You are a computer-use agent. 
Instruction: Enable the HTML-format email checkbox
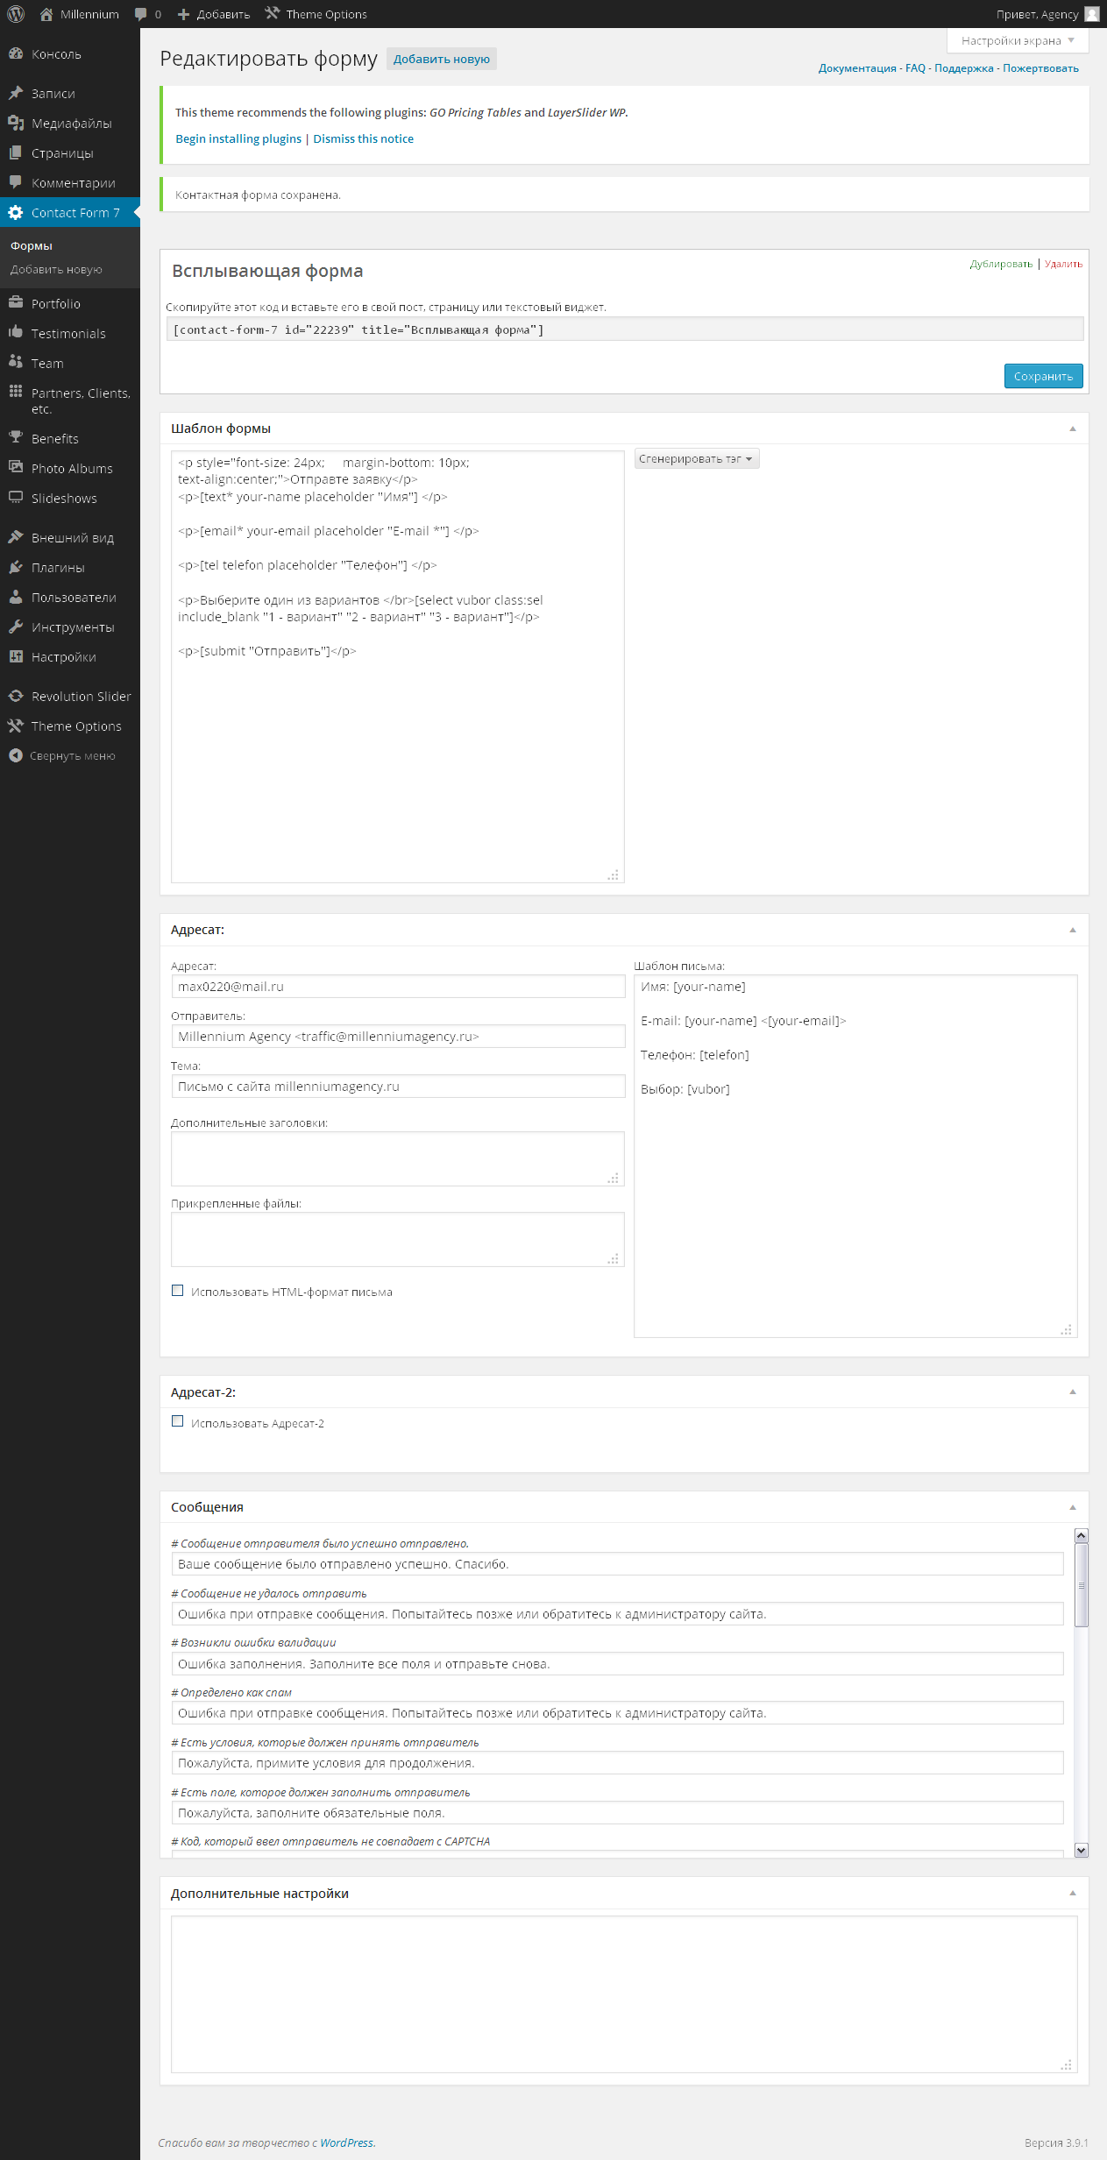178,1291
